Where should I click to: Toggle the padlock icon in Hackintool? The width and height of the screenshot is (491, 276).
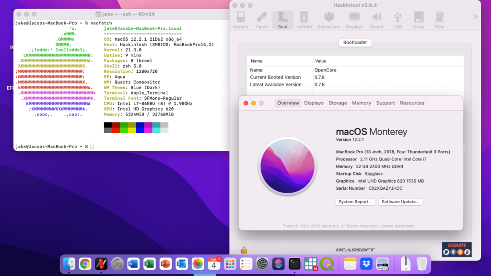click(x=244, y=250)
